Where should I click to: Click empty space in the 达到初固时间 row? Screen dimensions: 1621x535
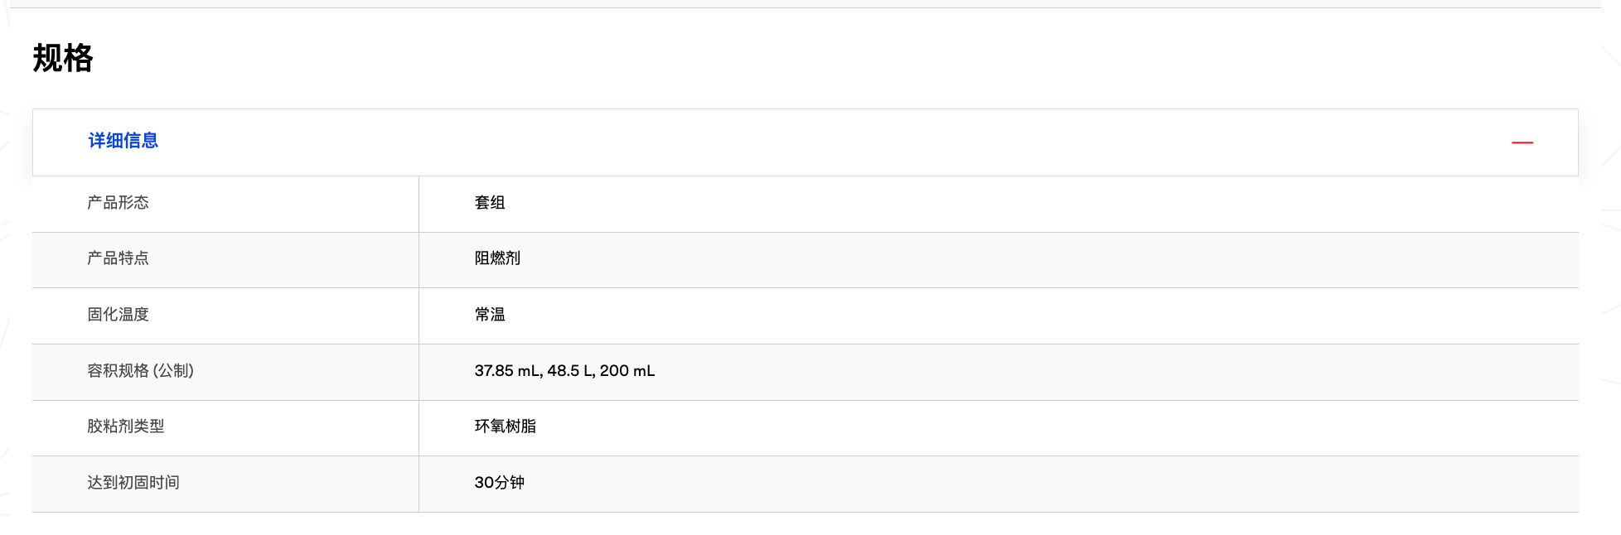coord(1036,484)
